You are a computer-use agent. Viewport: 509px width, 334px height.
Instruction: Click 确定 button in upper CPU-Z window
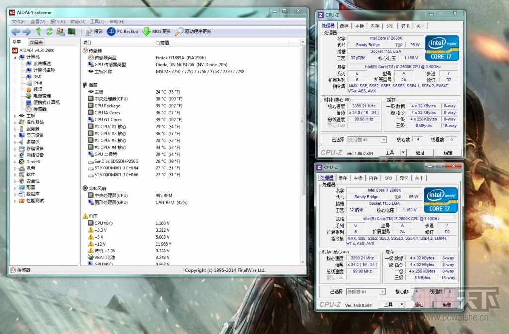(448, 152)
